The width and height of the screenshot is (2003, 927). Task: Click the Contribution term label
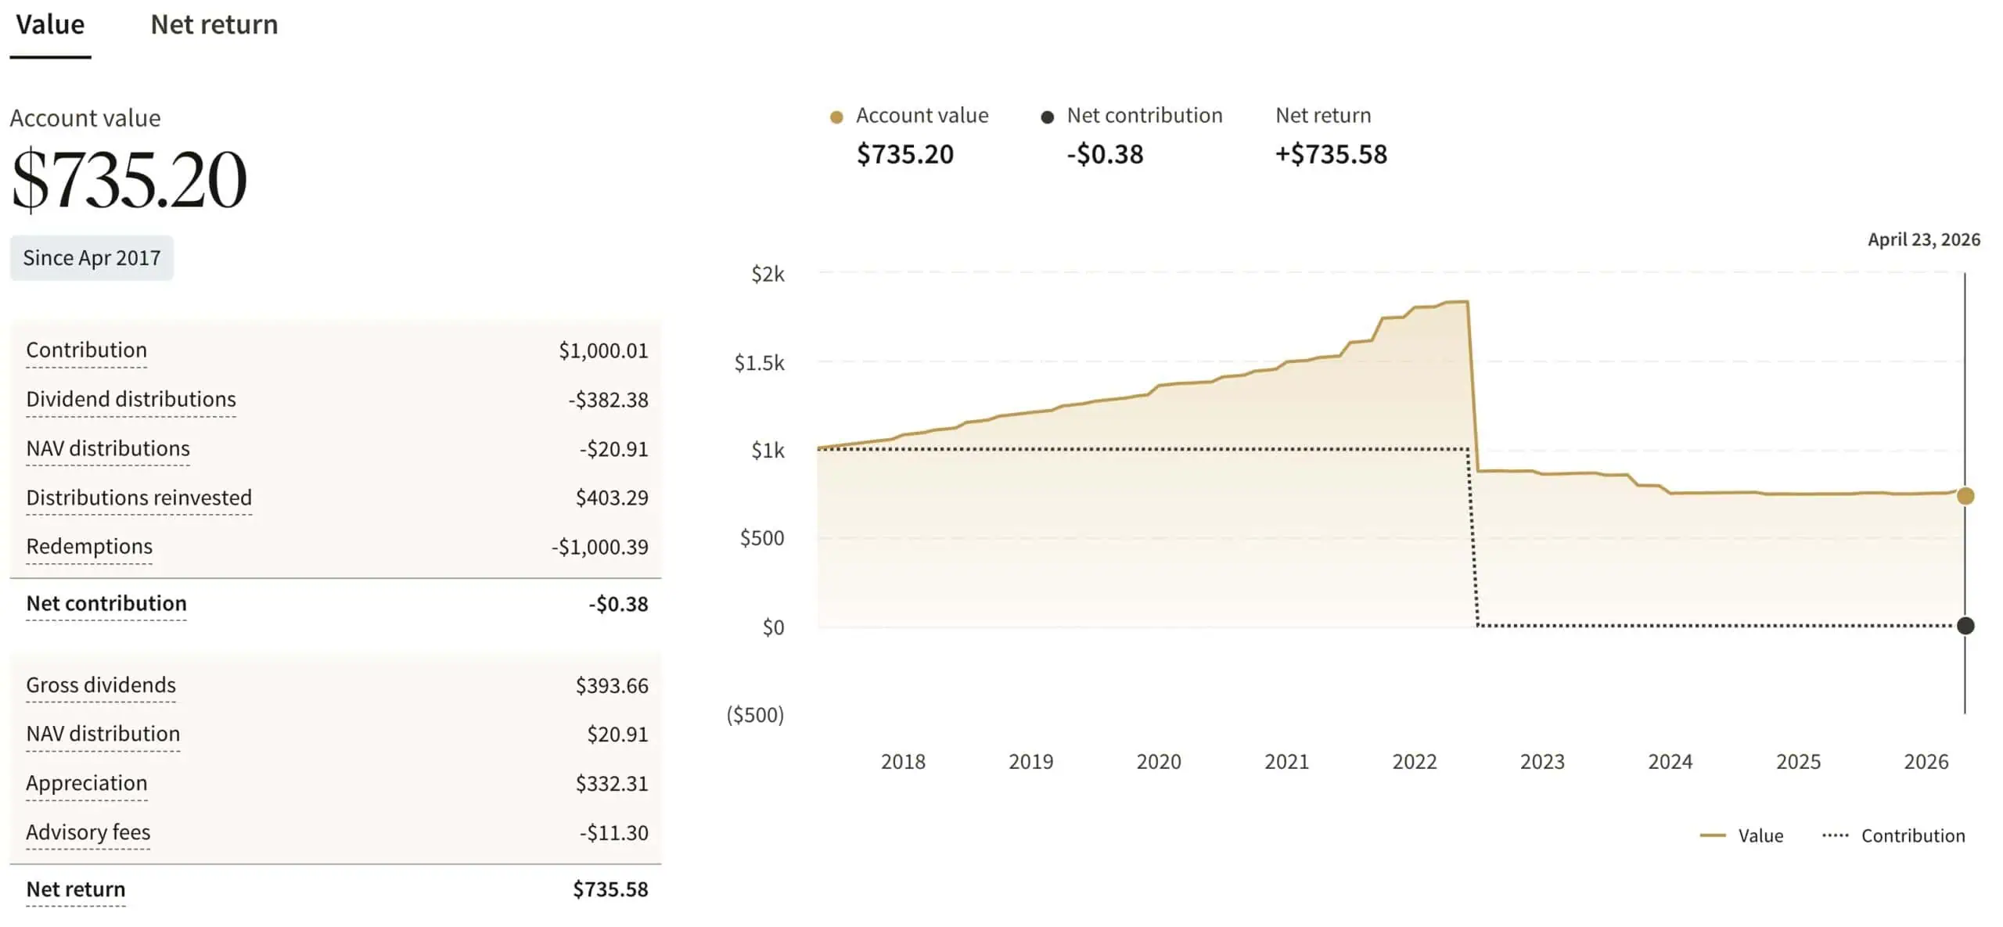tap(86, 350)
